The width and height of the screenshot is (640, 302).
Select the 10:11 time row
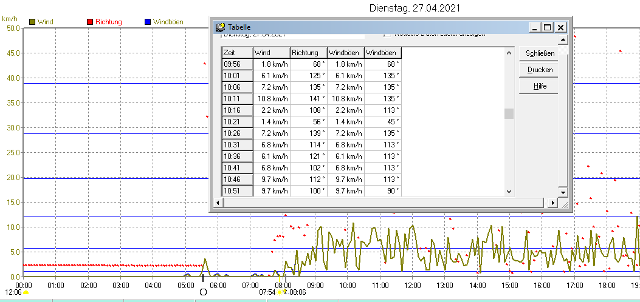(x=237, y=98)
